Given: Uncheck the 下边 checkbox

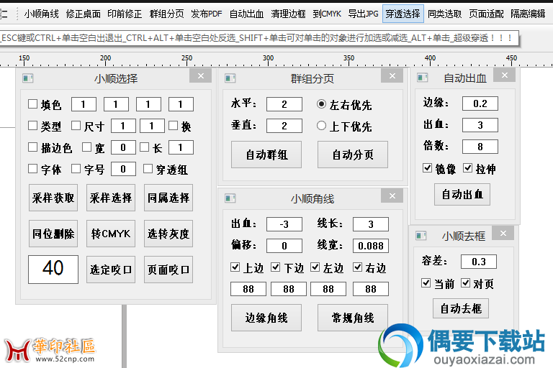Looking at the screenshot, I should tap(276, 267).
